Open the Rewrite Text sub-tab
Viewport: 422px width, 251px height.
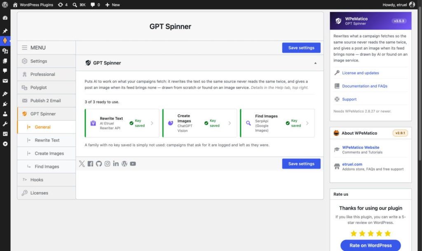click(46, 140)
